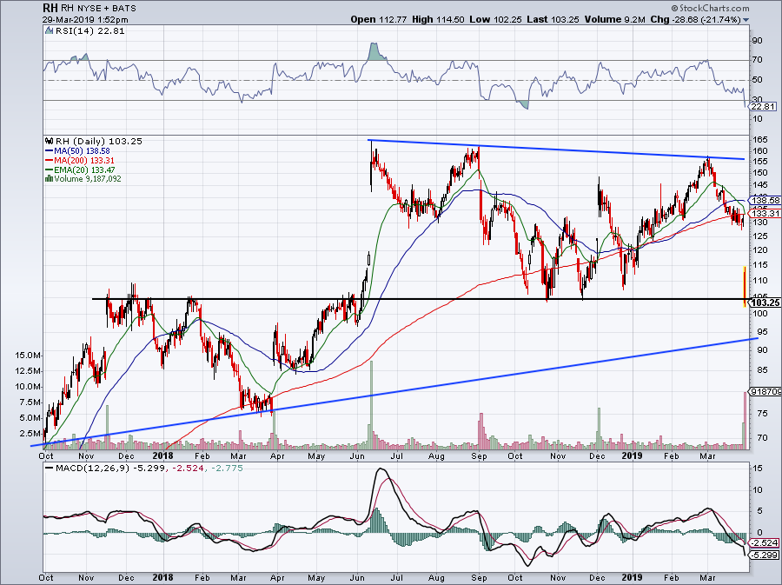Viewport: 782px width, 585px height.
Task: Click the boxed -2.524 tag on MACD axis
Action: (765, 542)
